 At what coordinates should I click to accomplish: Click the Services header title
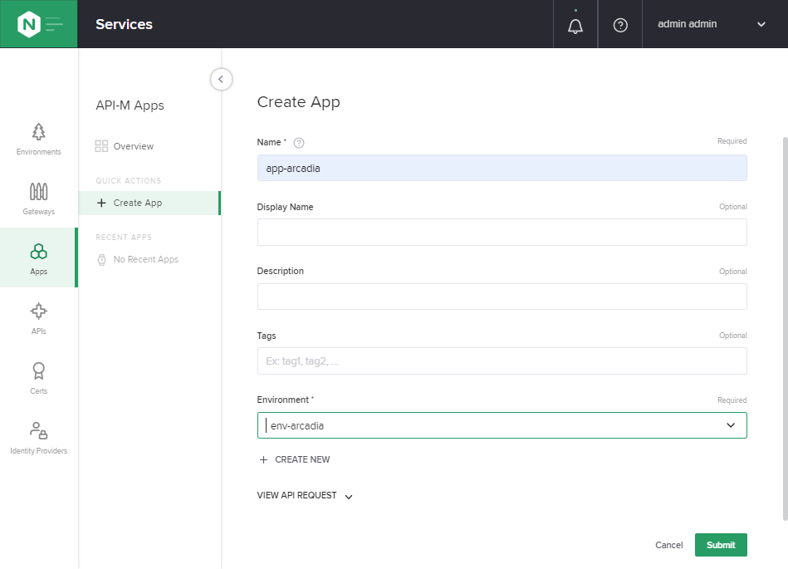click(x=124, y=24)
